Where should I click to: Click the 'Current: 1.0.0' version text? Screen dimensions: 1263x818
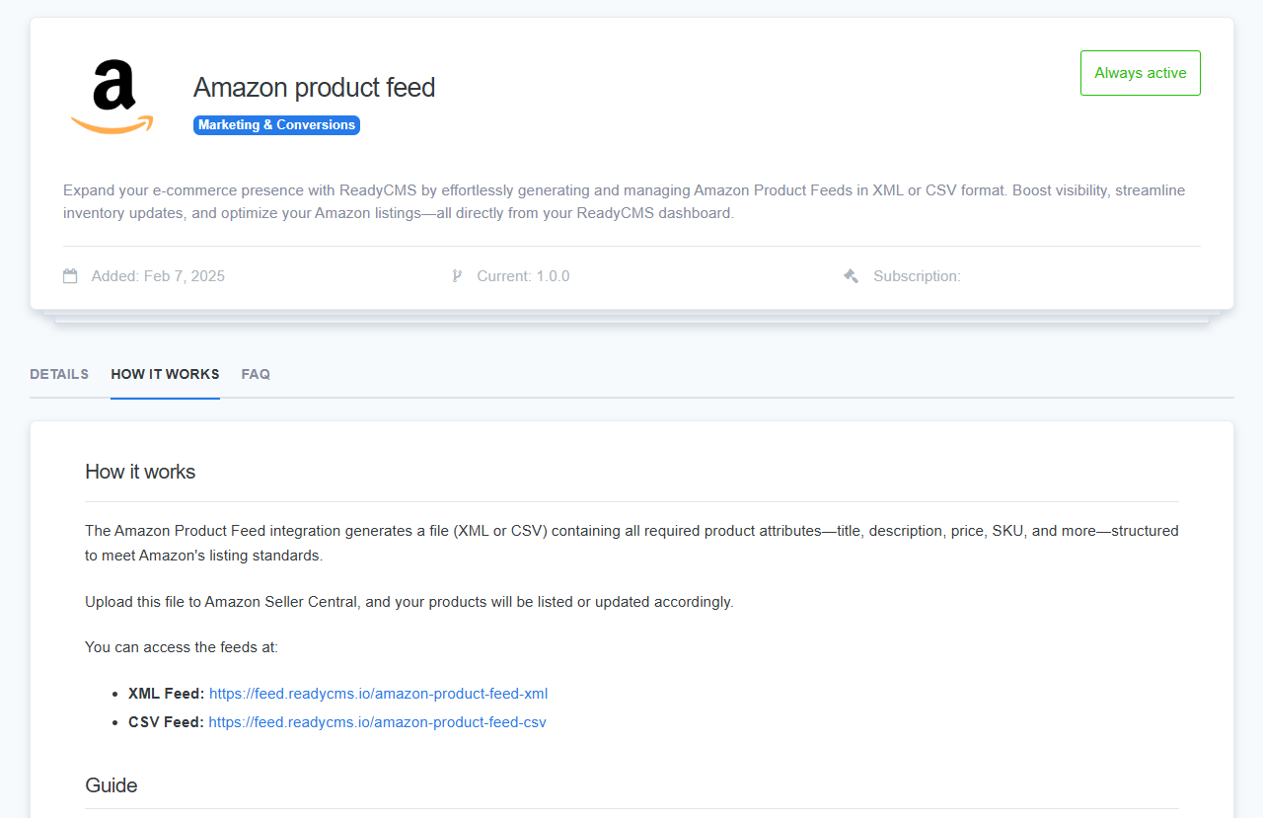(523, 276)
